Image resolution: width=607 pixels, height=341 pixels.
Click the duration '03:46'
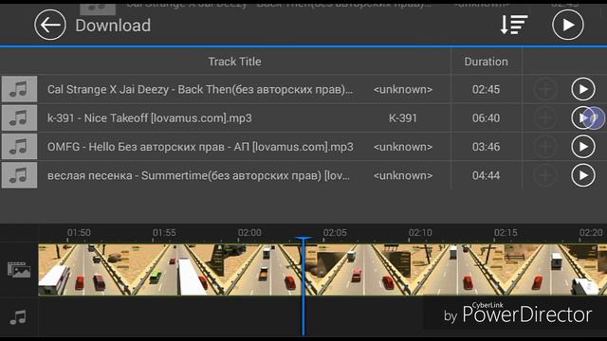pos(486,147)
